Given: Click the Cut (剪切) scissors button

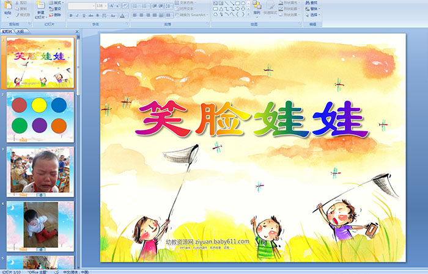Looking at the screenshot, I should [21, 2].
